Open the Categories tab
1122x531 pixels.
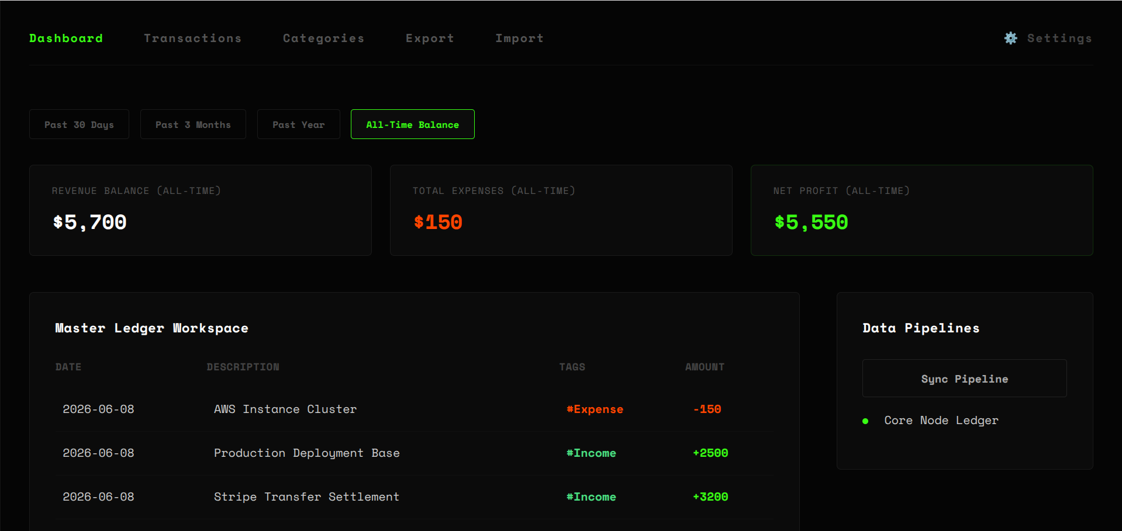click(323, 38)
